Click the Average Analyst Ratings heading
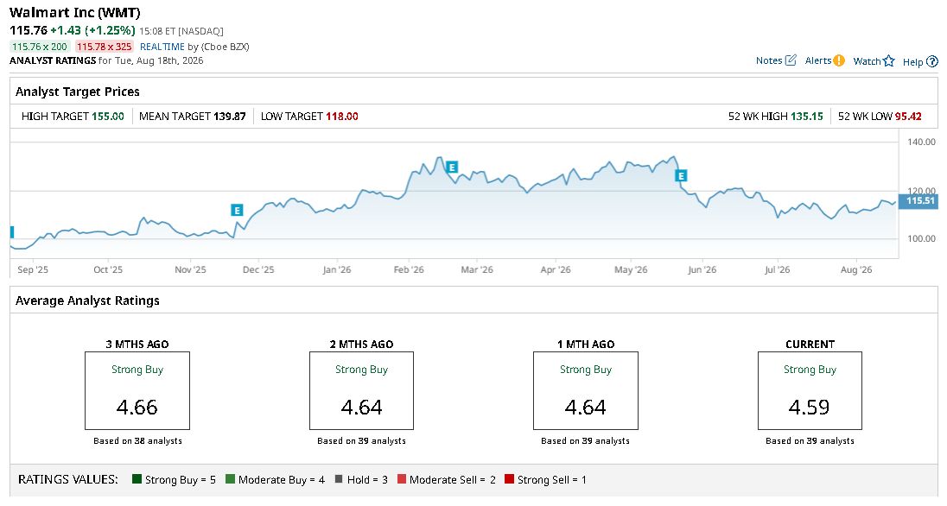This screenshot has height=506, width=947. (x=87, y=300)
